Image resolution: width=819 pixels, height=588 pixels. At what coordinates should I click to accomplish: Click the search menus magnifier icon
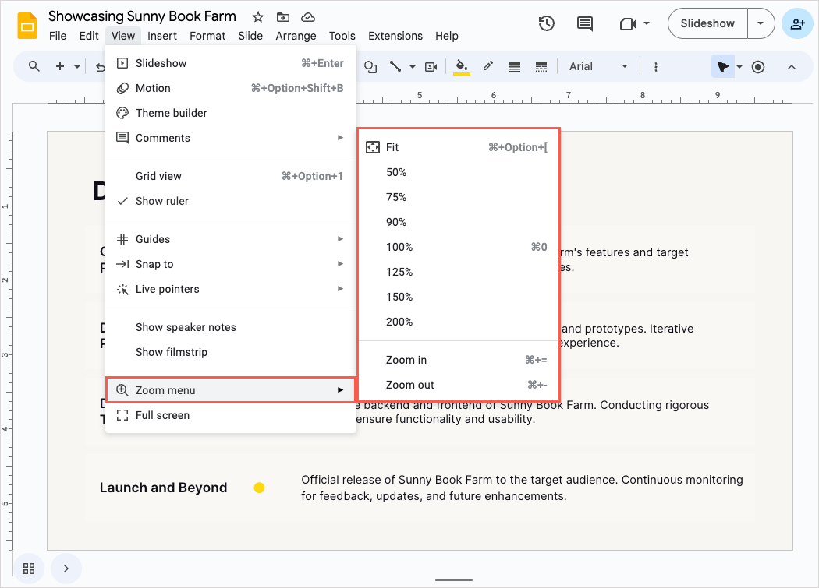(34, 66)
